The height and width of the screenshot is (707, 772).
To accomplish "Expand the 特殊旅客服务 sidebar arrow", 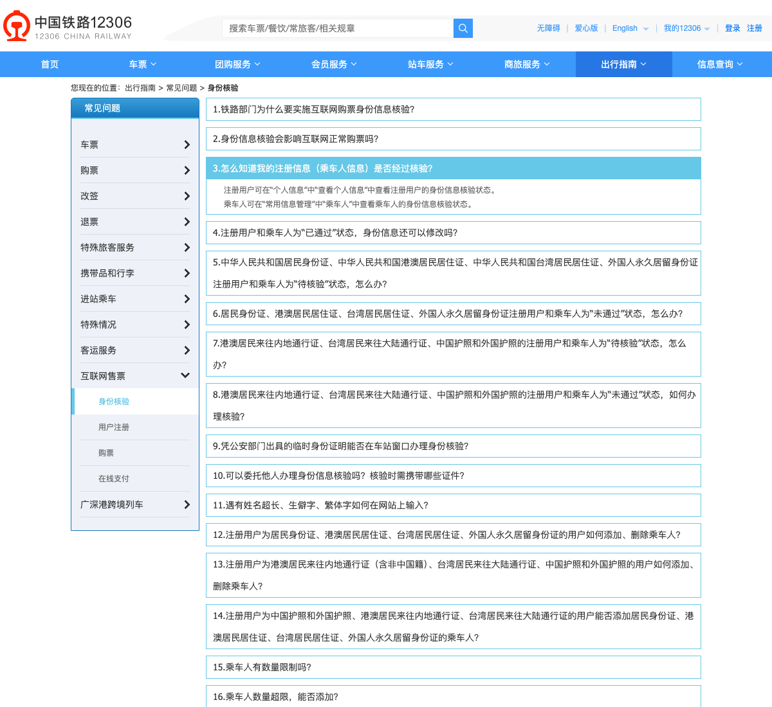I will (x=187, y=247).
